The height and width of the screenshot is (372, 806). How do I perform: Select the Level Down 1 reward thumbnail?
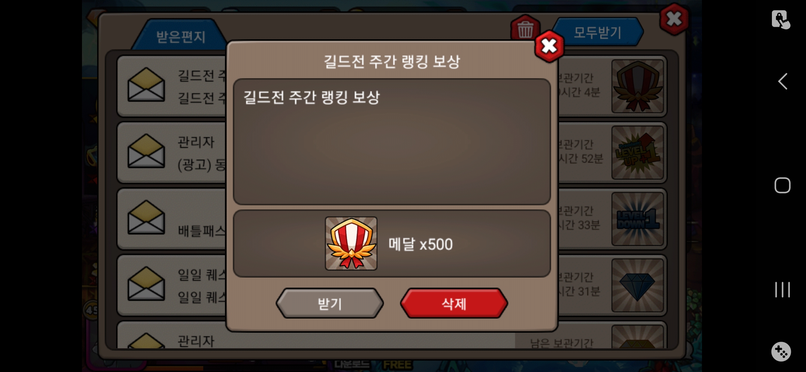[638, 219]
